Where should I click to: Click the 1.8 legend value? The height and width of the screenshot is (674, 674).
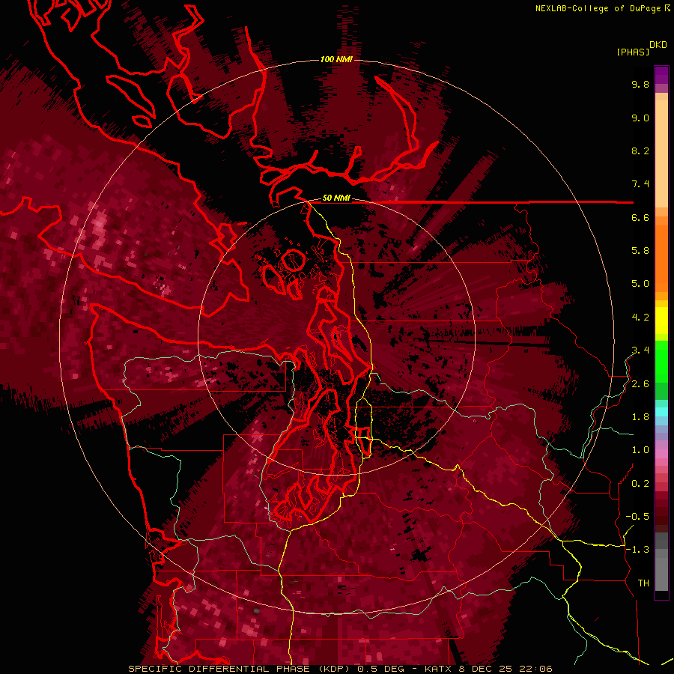point(640,417)
